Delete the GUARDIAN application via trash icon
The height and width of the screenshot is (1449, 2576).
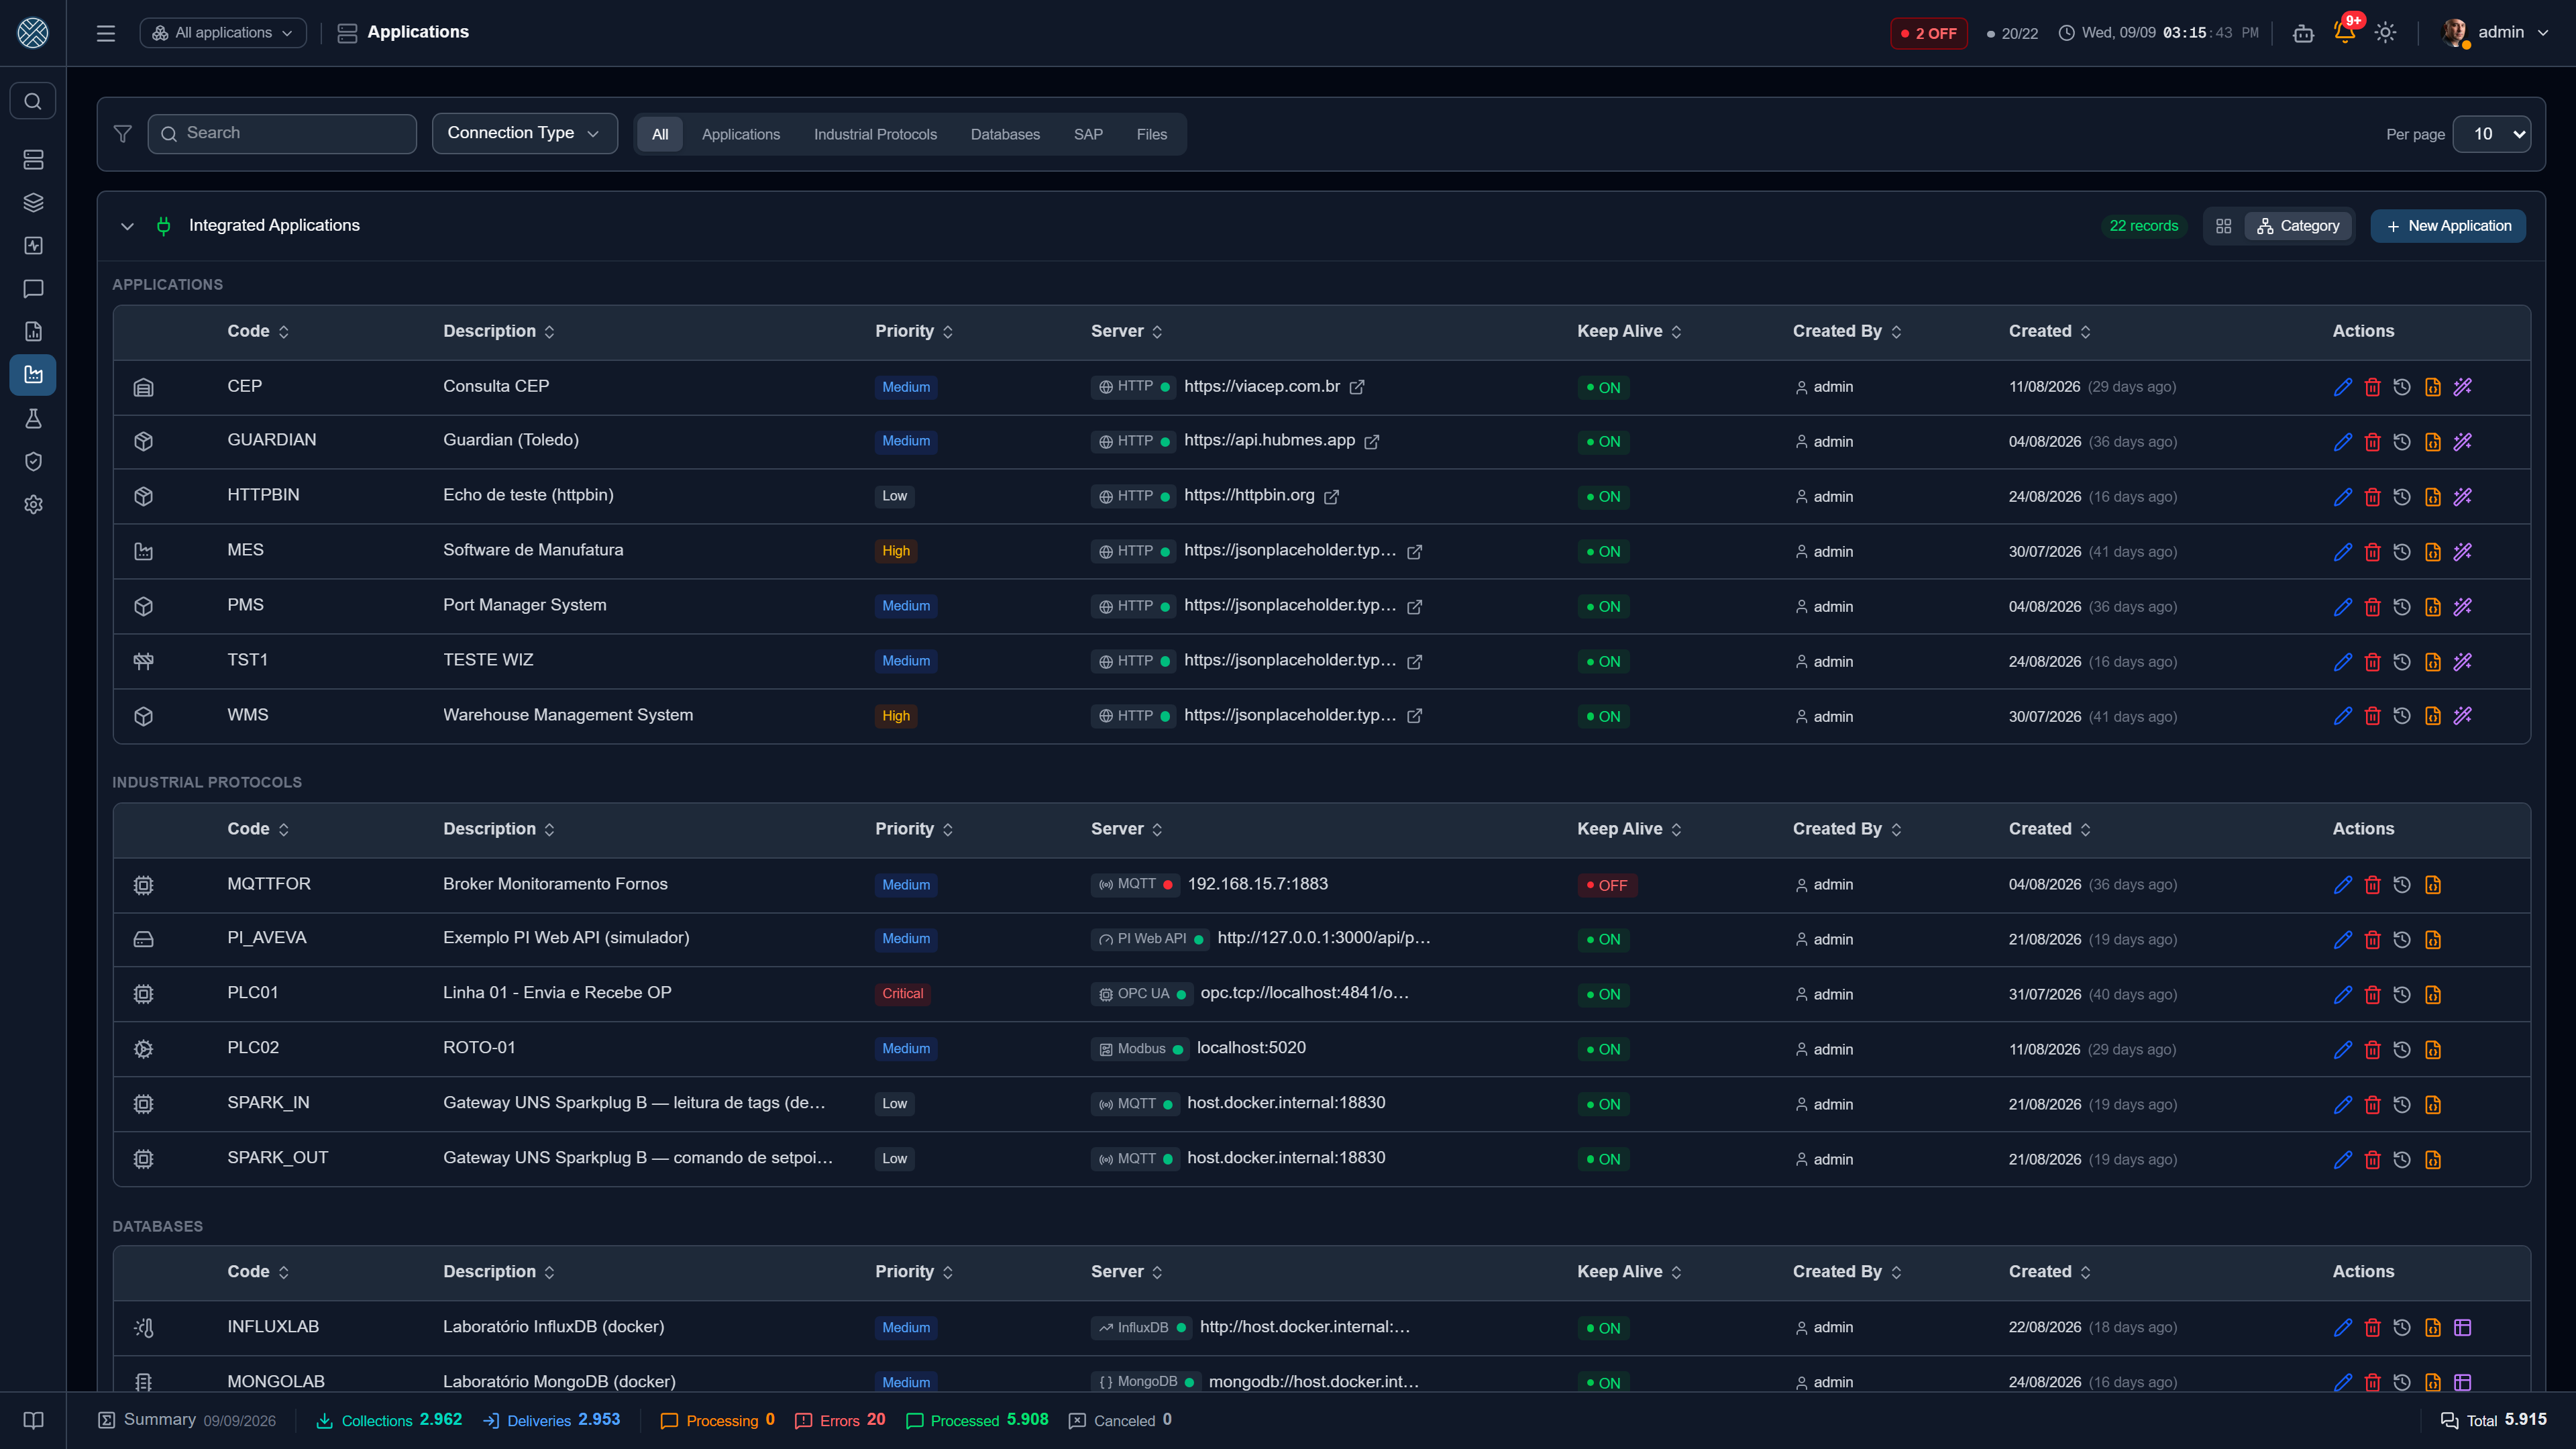click(2372, 442)
